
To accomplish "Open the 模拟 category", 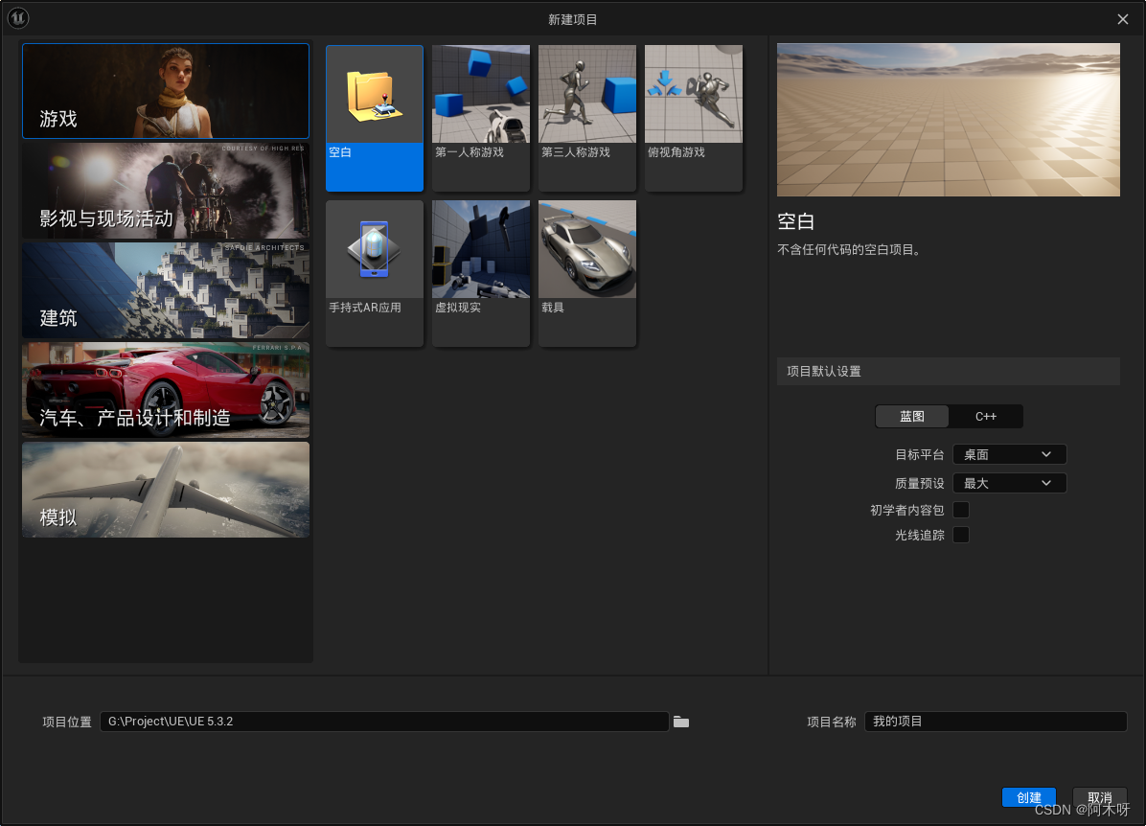I will click(x=166, y=490).
